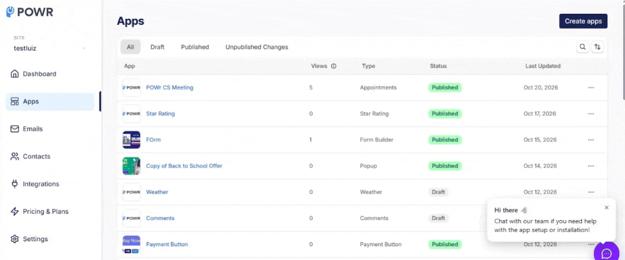The height and width of the screenshot is (260, 625).
Task: Open Pricing & Plans in sidebar
Action: tap(50, 211)
